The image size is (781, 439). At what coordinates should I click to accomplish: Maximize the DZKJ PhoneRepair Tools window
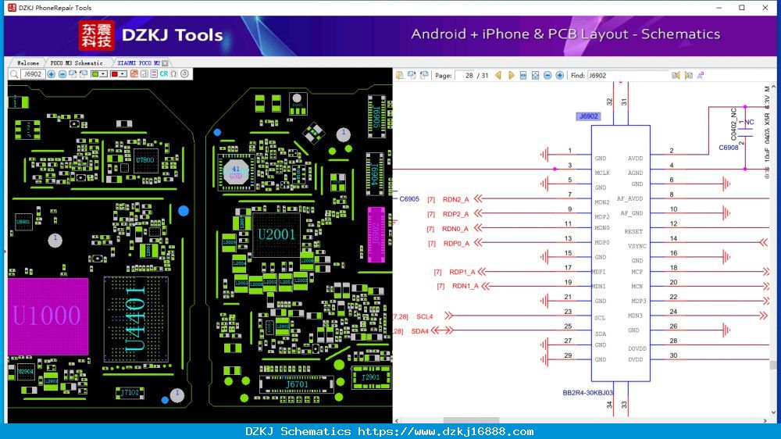(x=742, y=8)
